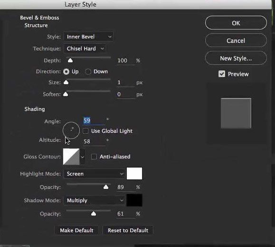Click the black shadow color swatch

pyautogui.click(x=134, y=200)
